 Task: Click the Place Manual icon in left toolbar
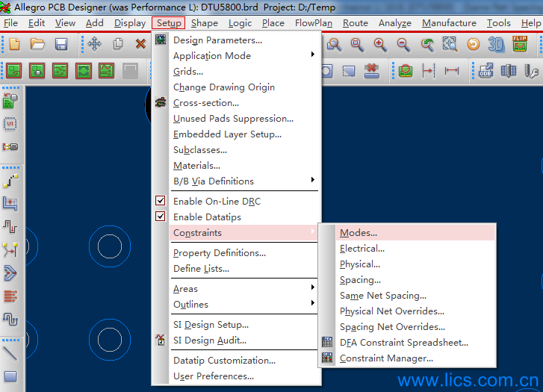10,101
